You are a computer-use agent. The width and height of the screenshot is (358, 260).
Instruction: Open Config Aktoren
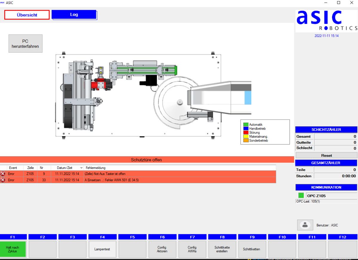[x=162, y=249]
